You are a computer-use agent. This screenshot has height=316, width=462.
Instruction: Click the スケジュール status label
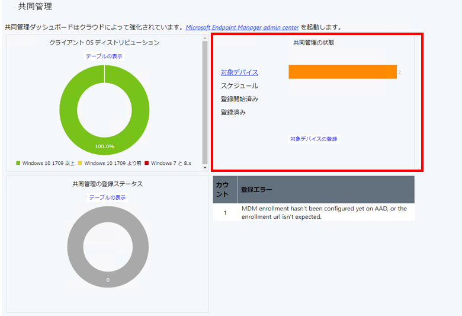tap(239, 86)
